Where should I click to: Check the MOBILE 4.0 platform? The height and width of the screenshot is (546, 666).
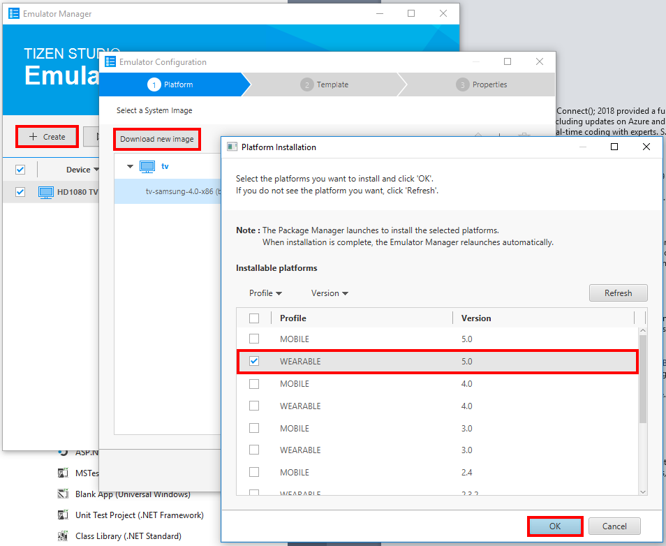click(254, 383)
